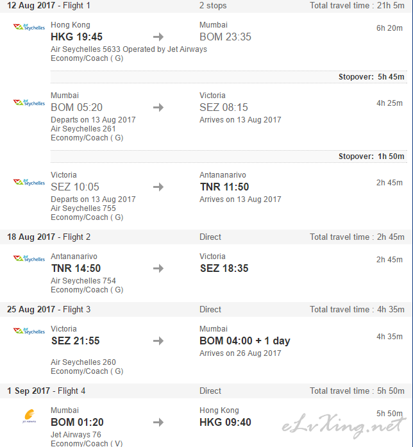Click the Stopover 1h 50m label
This screenshot has height=447, width=413.
[371, 156]
